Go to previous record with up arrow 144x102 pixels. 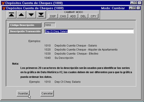pos(21,15)
